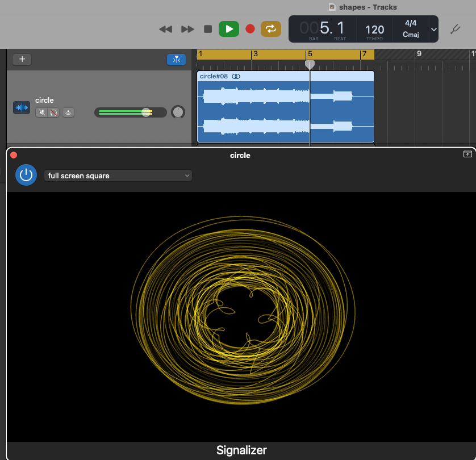Click the Fast Forward transport button
This screenshot has height=460, width=476.
click(187, 29)
